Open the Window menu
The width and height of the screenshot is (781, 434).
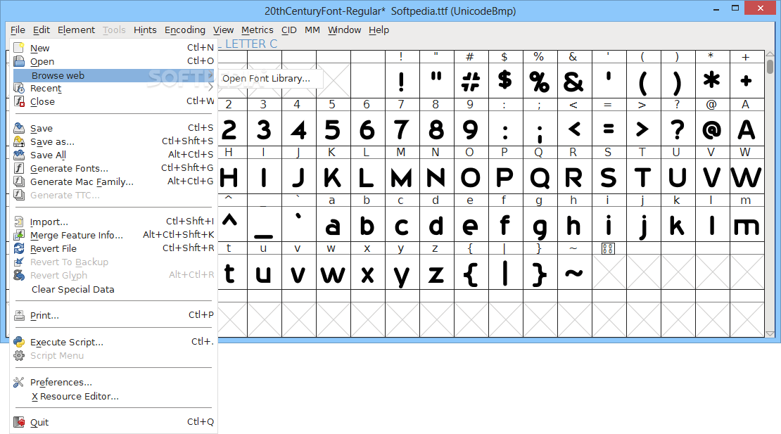[344, 30]
